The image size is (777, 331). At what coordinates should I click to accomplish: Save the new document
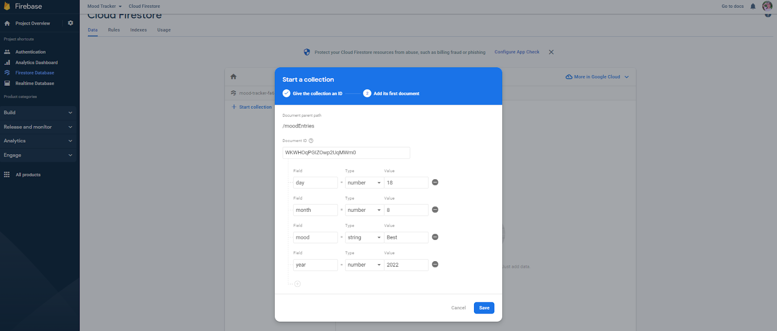click(x=484, y=308)
